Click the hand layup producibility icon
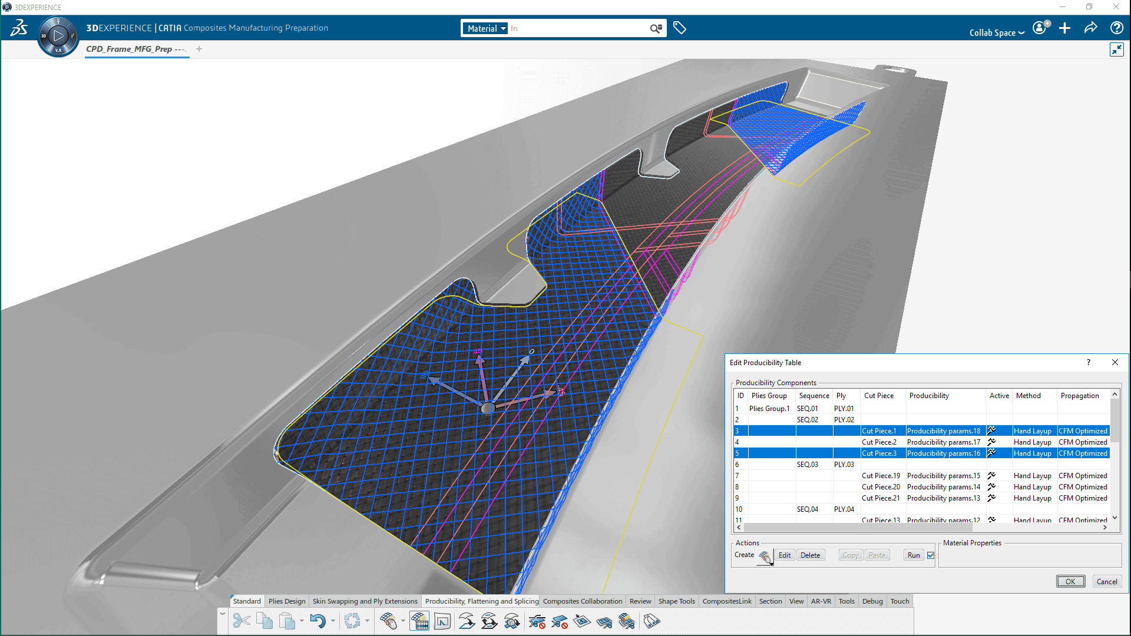Screen dimensions: 1131x636 coord(389,621)
